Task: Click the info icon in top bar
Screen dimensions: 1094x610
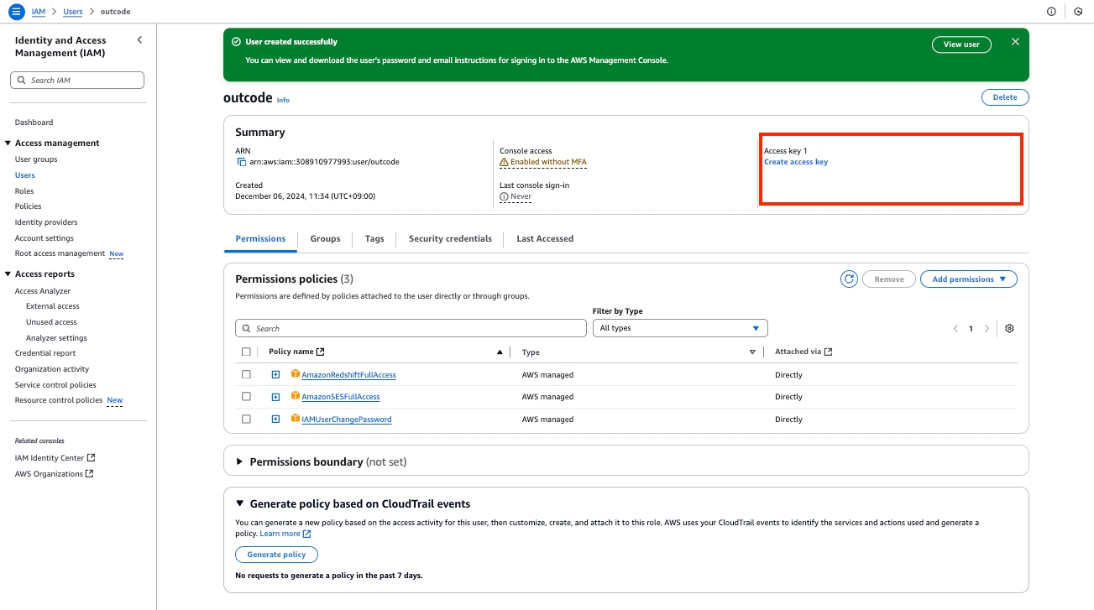Action: tap(1051, 12)
